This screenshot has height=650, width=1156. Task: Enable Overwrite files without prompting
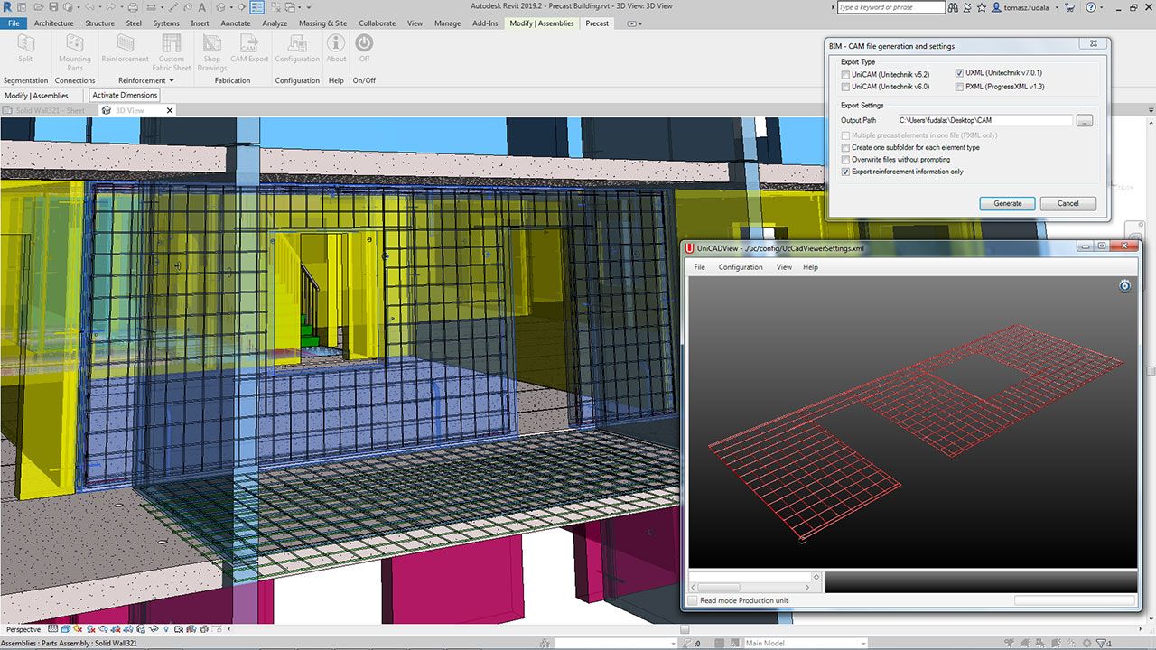click(845, 160)
